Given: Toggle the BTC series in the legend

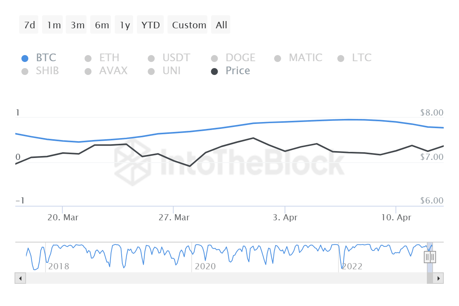Looking at the screenshot, I should pos(46,58).
